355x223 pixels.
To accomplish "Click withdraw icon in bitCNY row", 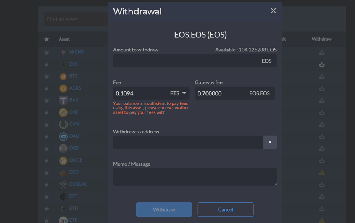I will pos(322,53).
